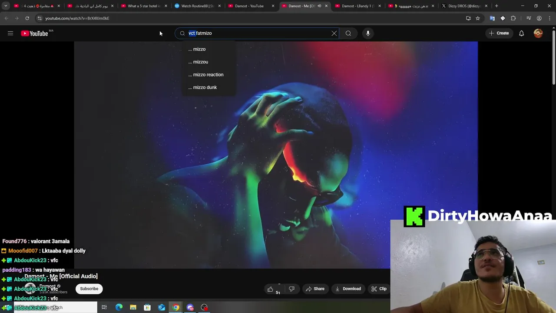The image size is (556, 313).
Task: Select the 'mizzo' search suggestion
Action: tap(209, 49)
